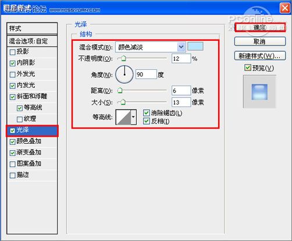Click the opacity value field showing 12
Image resolution: width=292 pixels, height=241 pixels.
181,58
